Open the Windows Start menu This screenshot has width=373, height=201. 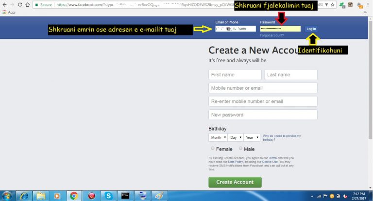pos(7,196)
